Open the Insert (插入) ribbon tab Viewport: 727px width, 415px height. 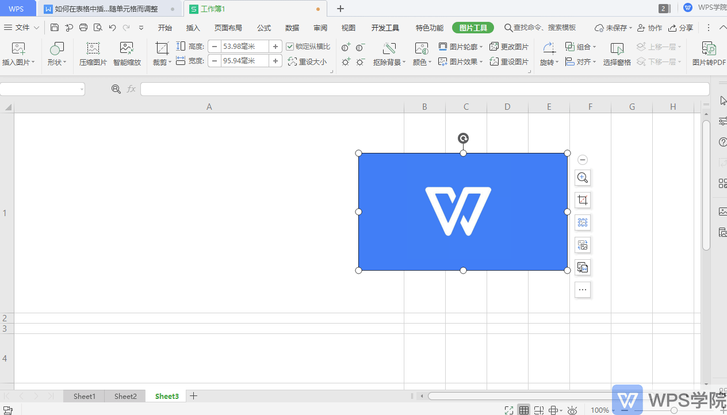[193, 28]
